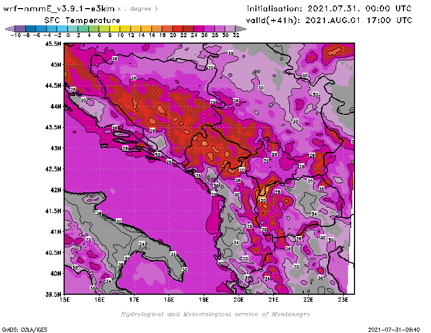Click the 39.5N latitude axis label
This screenshot has height=333, width=431.
point(53,295)
